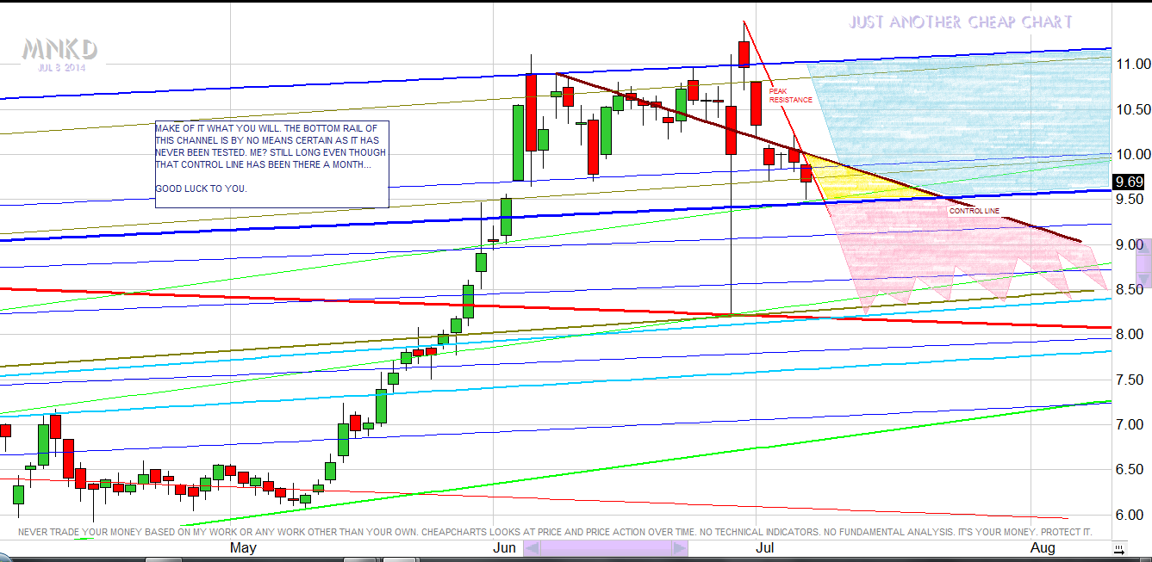Select the 'Make of it what you will' annotation box
The height and width of the screenshot is (562, 1152).
(271, 164)
